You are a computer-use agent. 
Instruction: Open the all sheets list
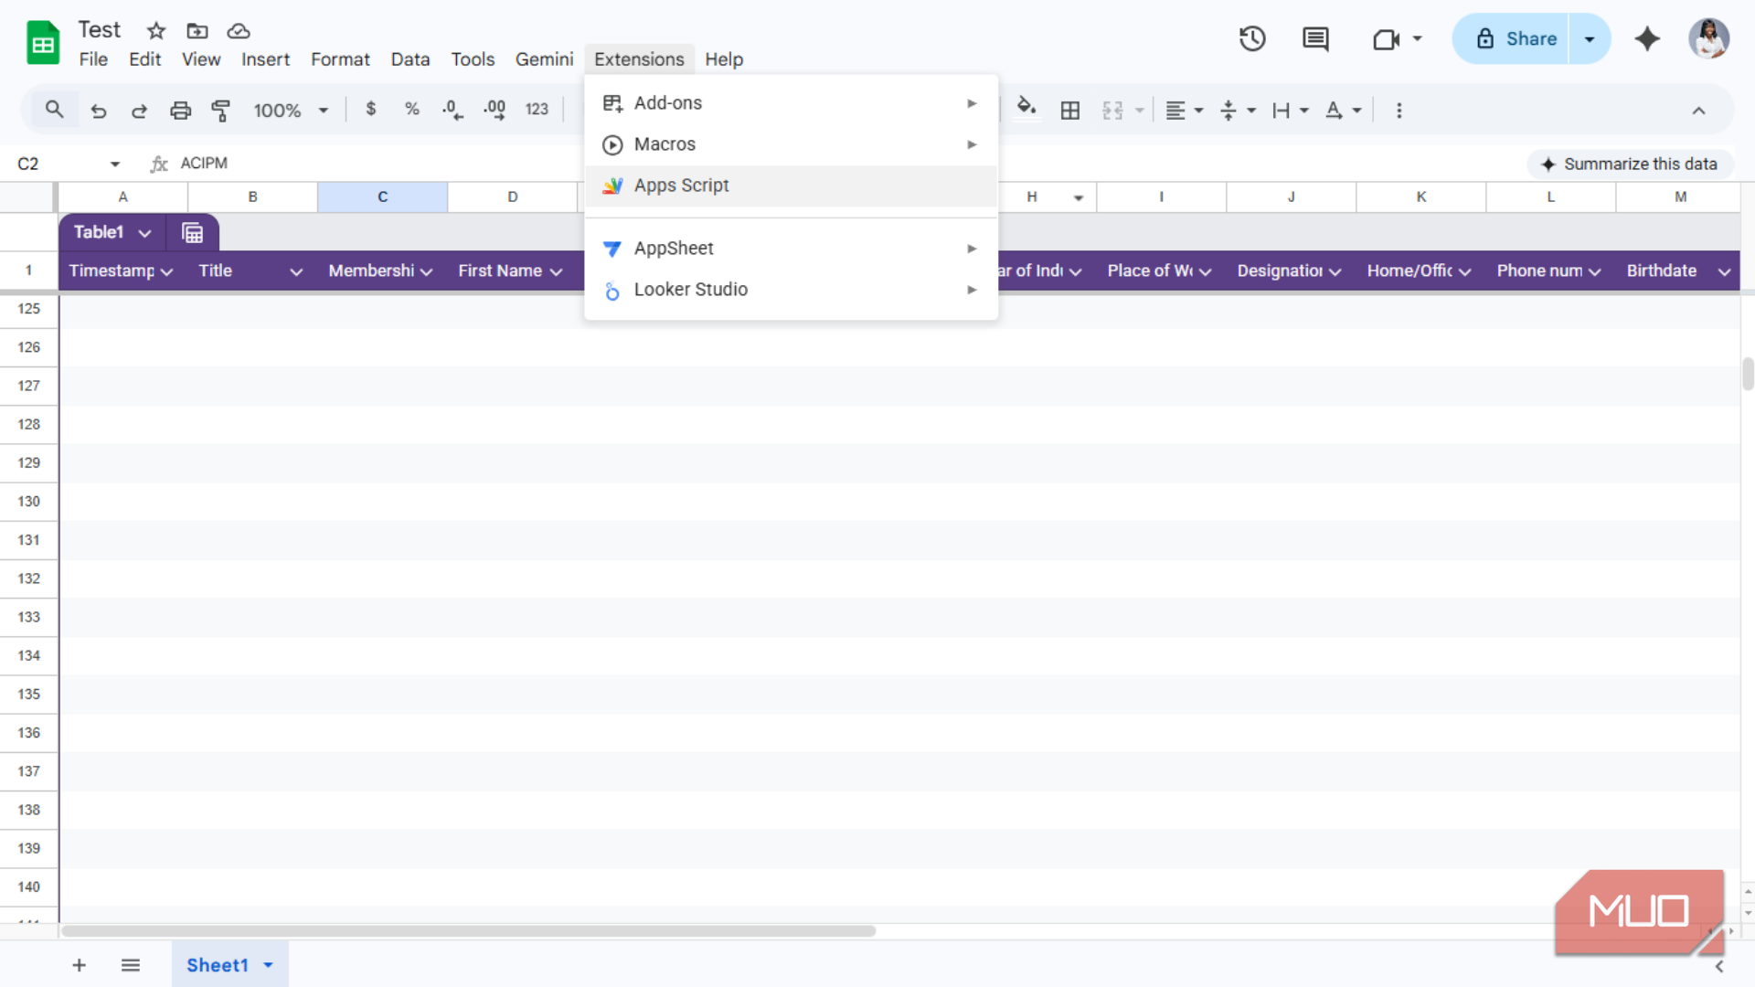point(131,965)
